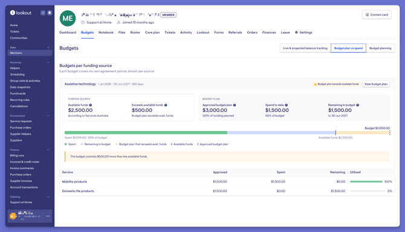The height and width of the screenshot is (232, 405).
Task: Switch to Budget planning view
Action: pyautogui.click(x=380, y=48)
